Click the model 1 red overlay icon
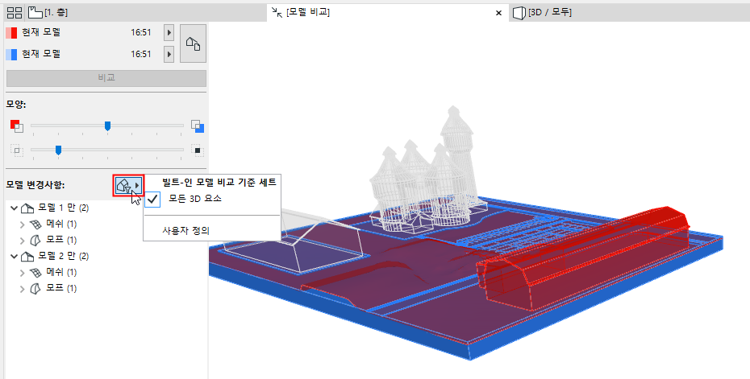The width and height of the screenshot is (750, 379). [x=16, y=126]
